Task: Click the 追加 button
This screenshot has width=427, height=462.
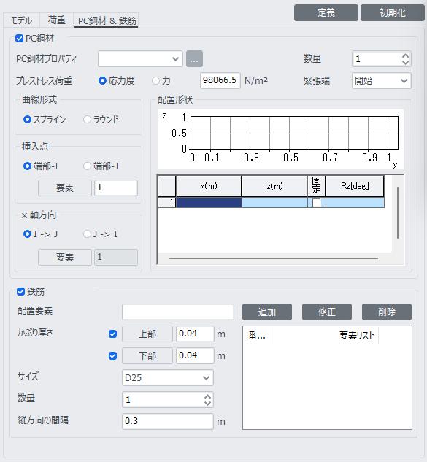Action: pyautogui.click(x=267, y=312)
